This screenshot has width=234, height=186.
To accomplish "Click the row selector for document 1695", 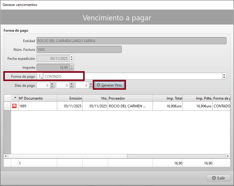I will click(7, 106).
